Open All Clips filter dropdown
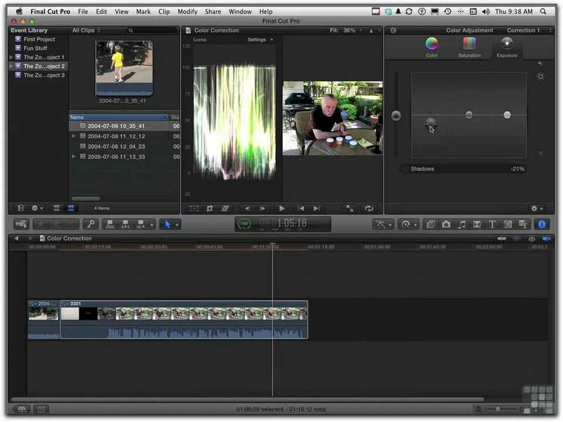This screenshot has height=422, width=563. click(87, 30)
